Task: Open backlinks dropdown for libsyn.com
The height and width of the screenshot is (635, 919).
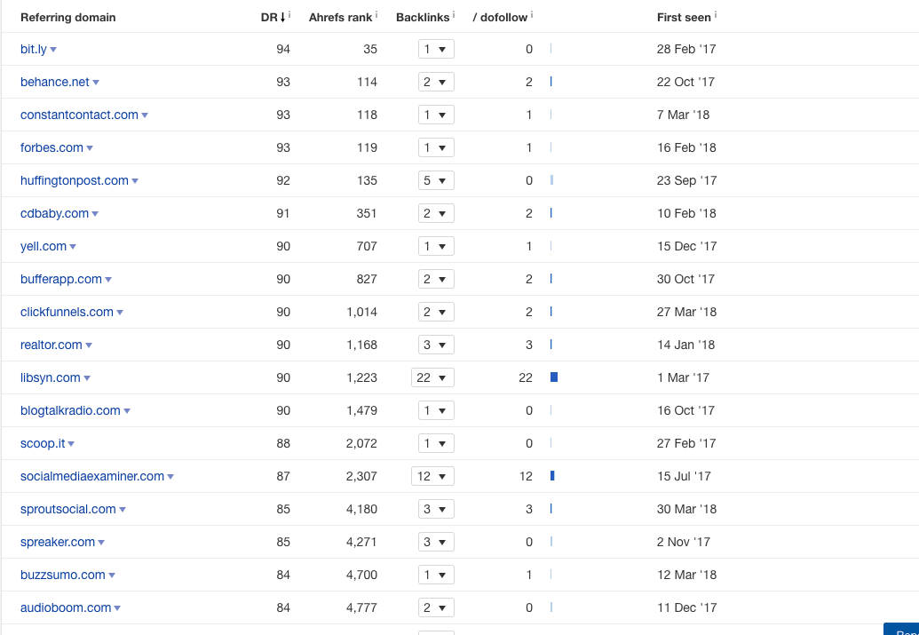Action: (x=432, y=377)
